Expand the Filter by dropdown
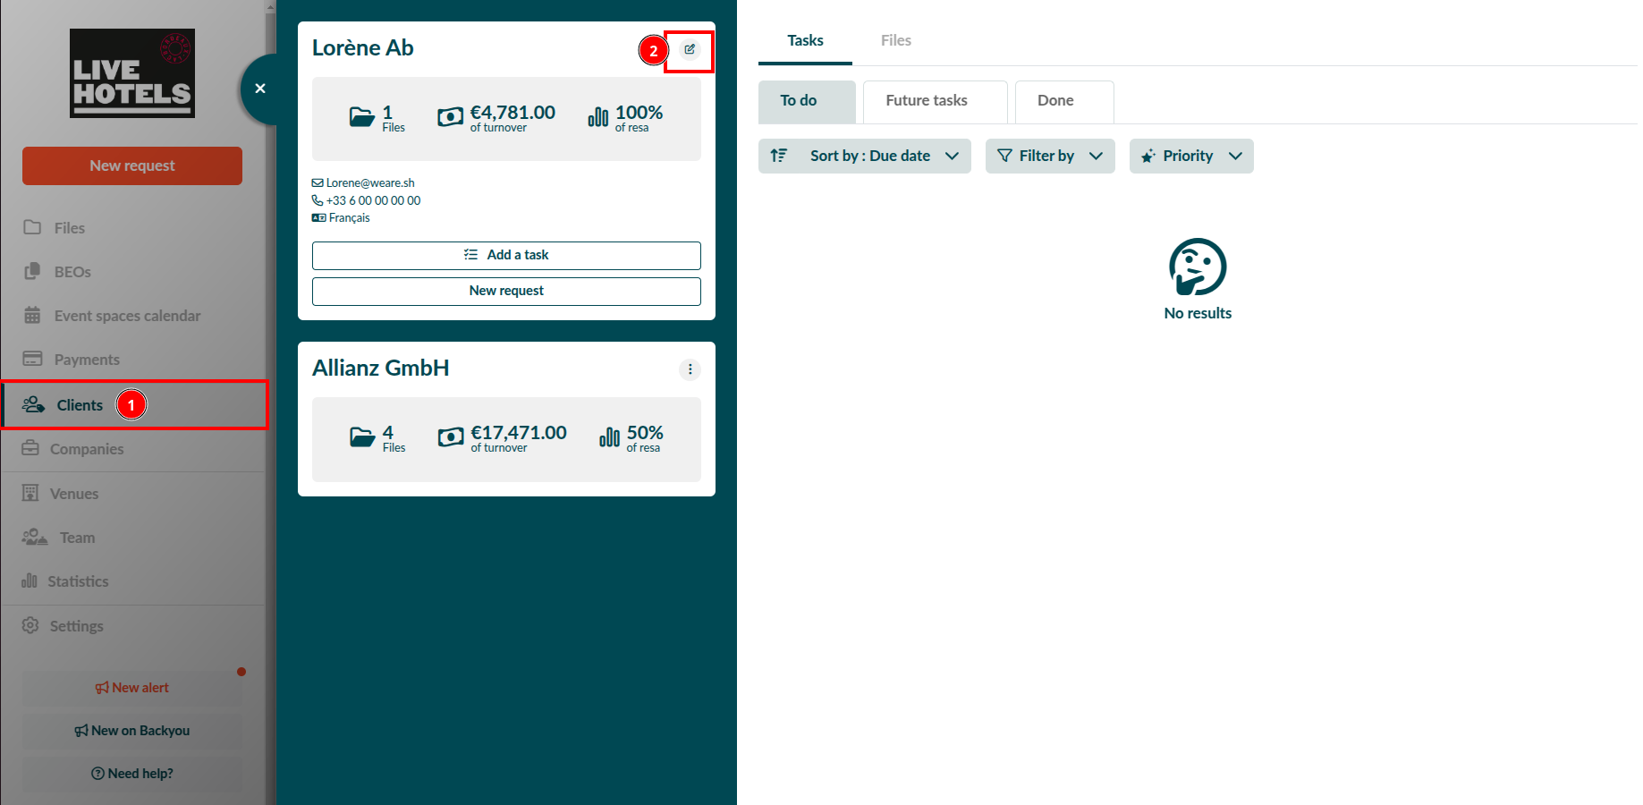This screenshot has width=1643, height=805. pyautogui.click(x=1049, y=156)
